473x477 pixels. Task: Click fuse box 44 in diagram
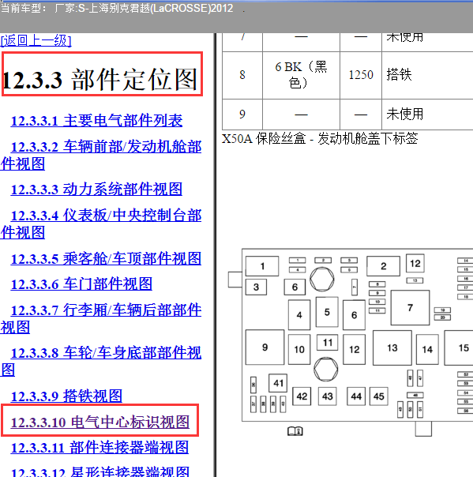pyautogui.click(x=356, y=396)
